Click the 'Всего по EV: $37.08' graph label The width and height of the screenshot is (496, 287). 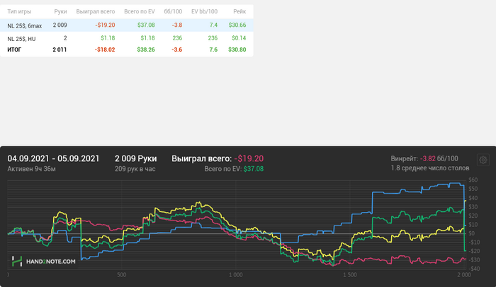click(x=234, y=169)
